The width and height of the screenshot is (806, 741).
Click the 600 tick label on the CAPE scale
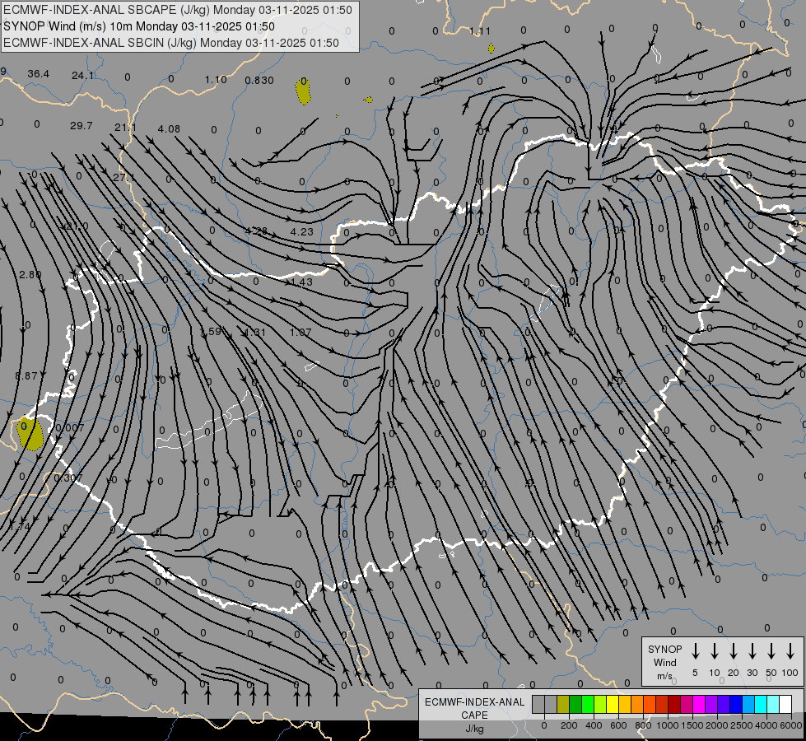point(618,725)
